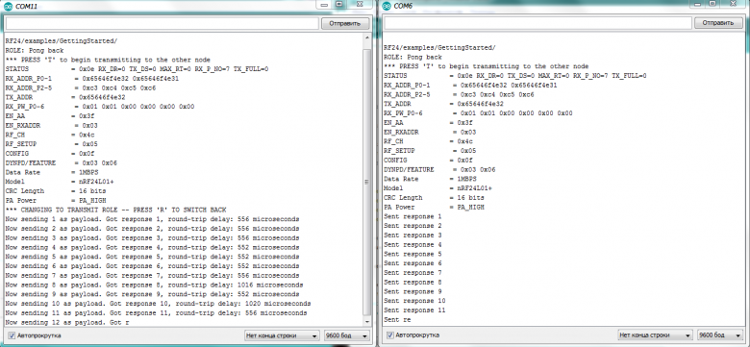Open 'Нет конца строки' dropdown in COM11

pyautogui.click(x=282, y=335)
